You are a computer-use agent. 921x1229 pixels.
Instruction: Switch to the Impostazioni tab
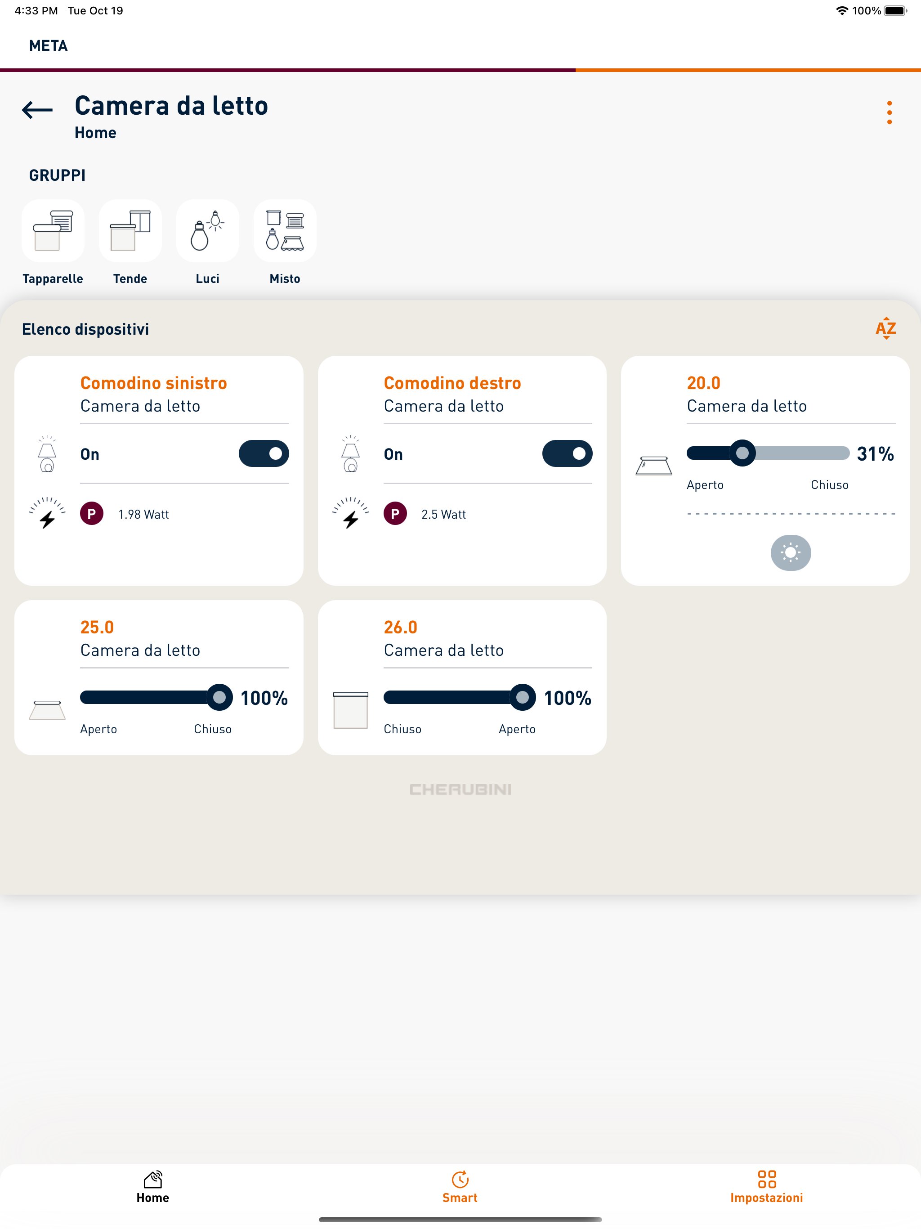tap(767, 1187)
